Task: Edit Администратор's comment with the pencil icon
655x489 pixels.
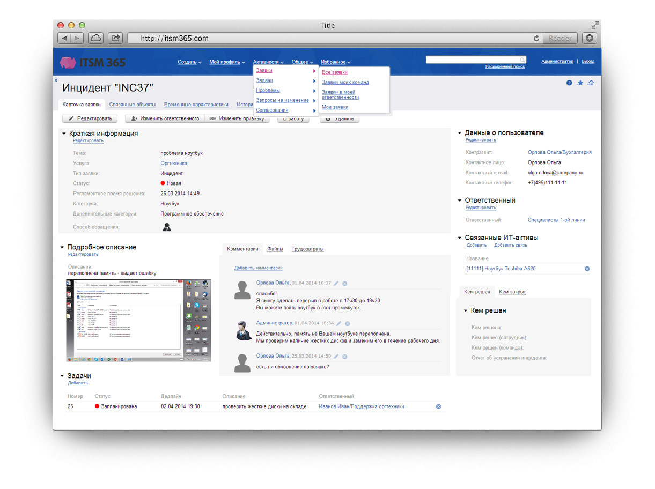Action: [x=339, y=323]
